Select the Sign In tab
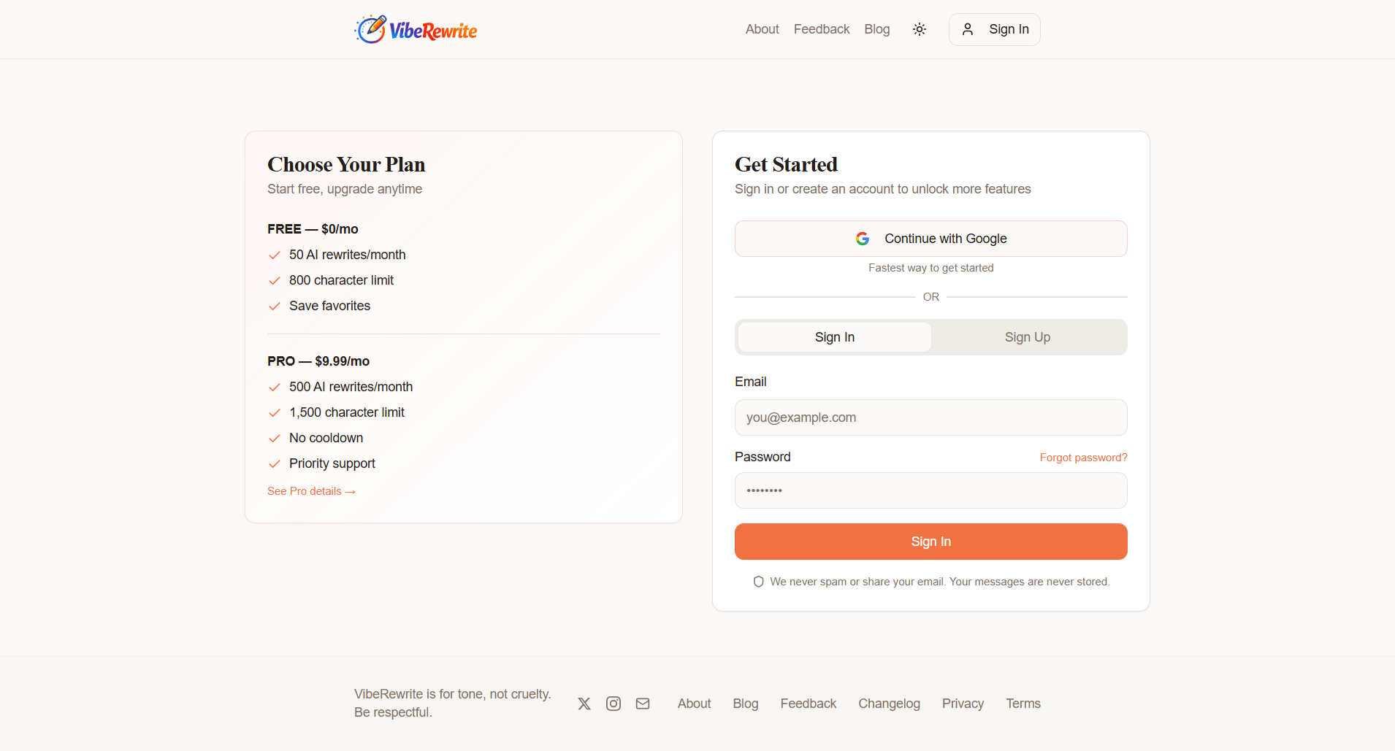 (x=835, y=337)
